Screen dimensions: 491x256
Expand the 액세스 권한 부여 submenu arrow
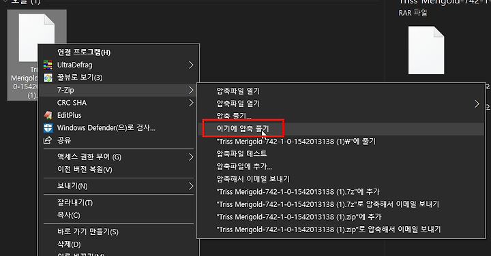pos(191,157)
